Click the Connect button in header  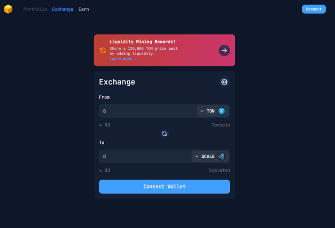pyautogui.click(x=314, y=9)
